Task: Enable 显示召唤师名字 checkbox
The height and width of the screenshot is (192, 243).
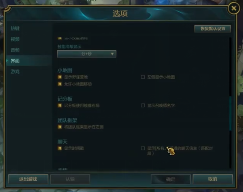Action: click(x=143, y=105)
